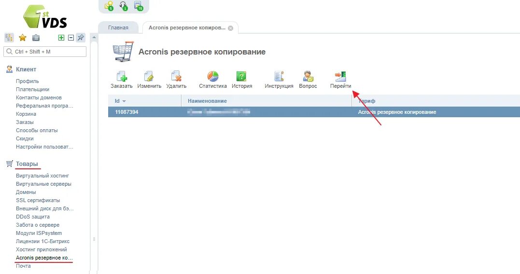The image size is (520, 274).
Task: Open Контакты доменов menu item
Action: coord(39,97)
